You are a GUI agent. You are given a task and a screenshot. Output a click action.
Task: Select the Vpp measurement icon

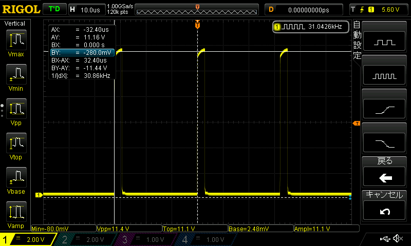[x=16, y=109]
